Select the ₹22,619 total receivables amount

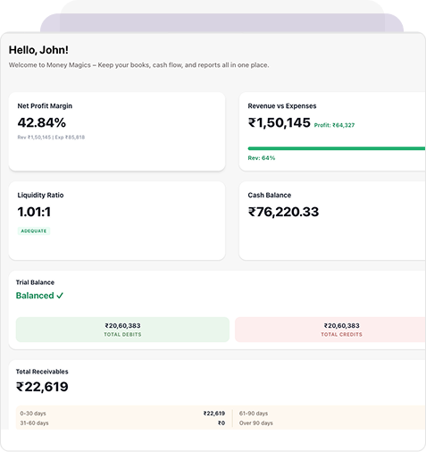point(42,387)
